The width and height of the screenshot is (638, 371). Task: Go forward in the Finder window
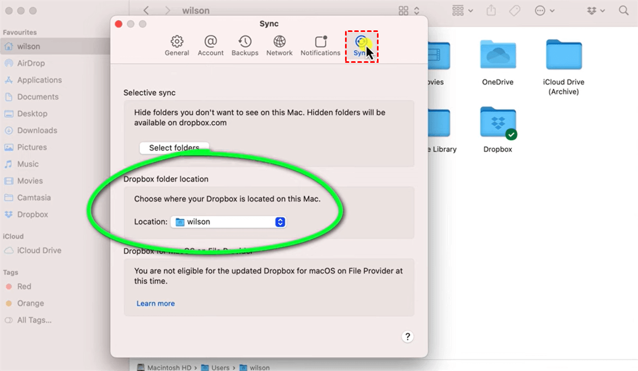[x=167, y=10]
